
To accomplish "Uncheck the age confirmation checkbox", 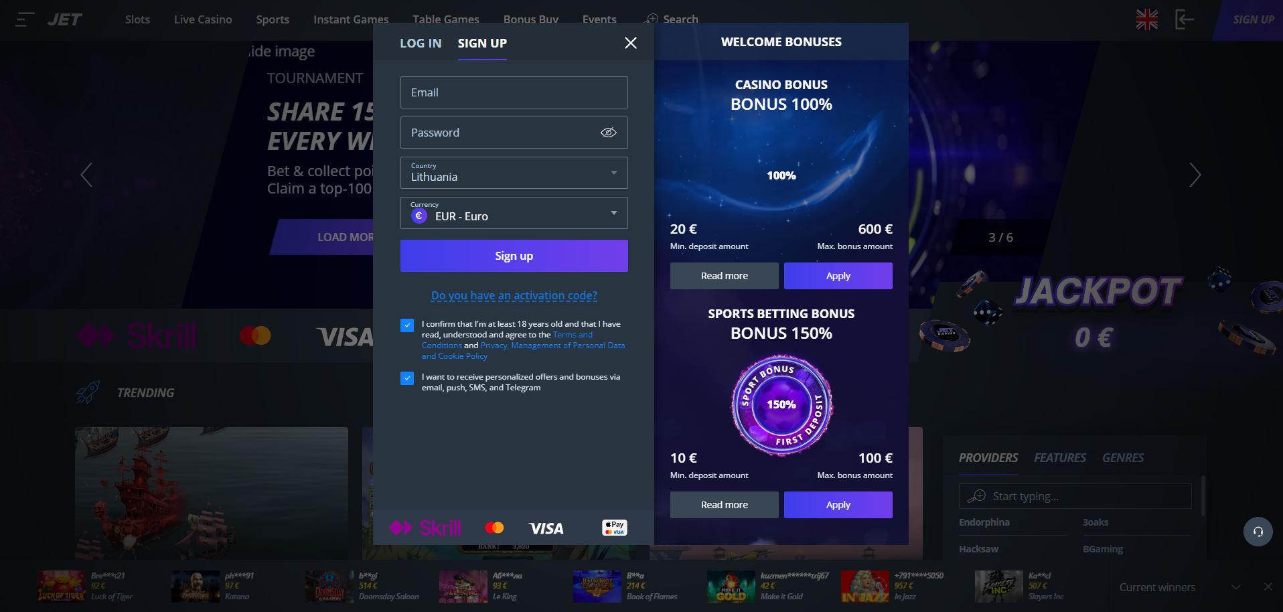I will pyautogui.click(x=407, y=325).
